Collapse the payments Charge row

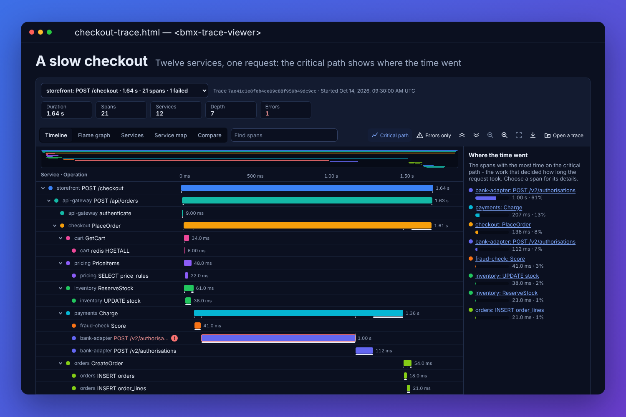click(x=61, y=313)
